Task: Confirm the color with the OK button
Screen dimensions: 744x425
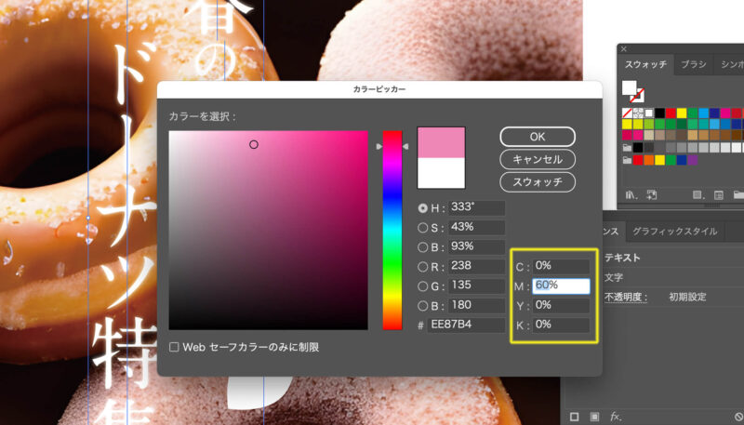Action: click(x=538, y=137)
